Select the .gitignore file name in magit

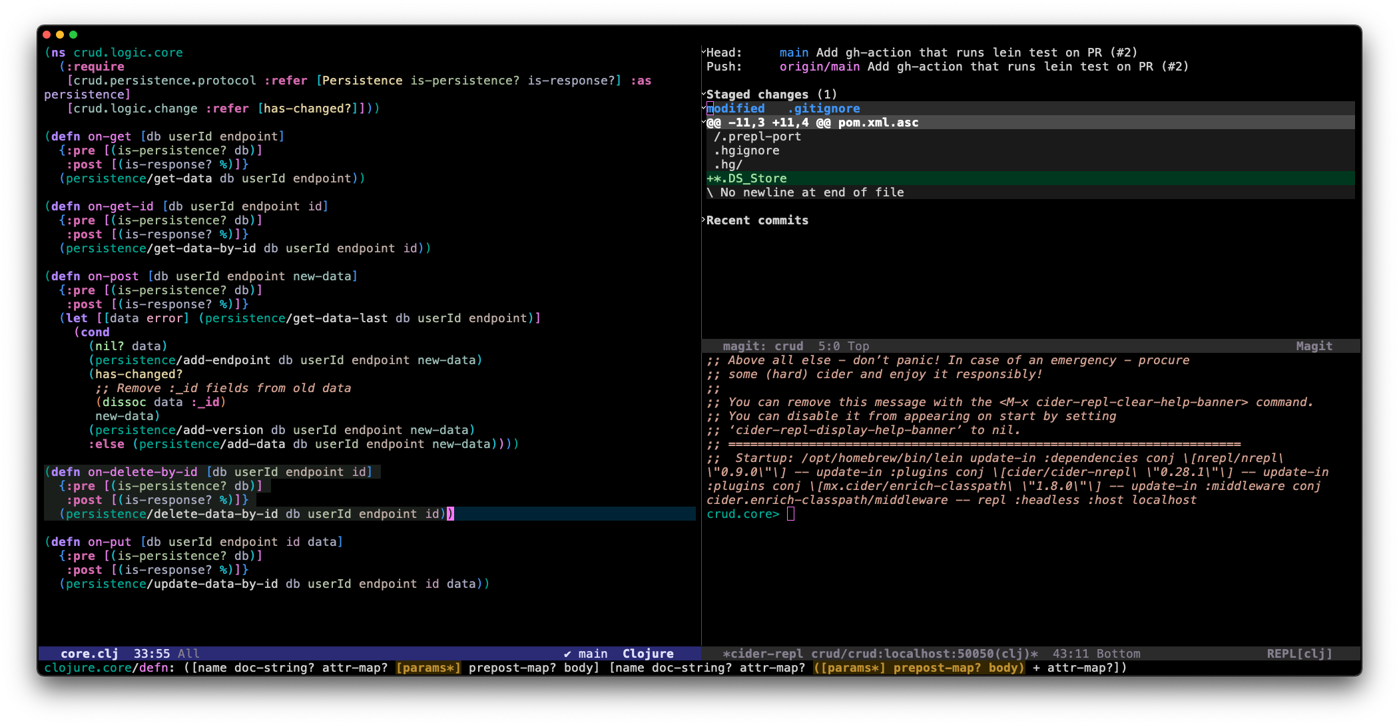point(824,108)
